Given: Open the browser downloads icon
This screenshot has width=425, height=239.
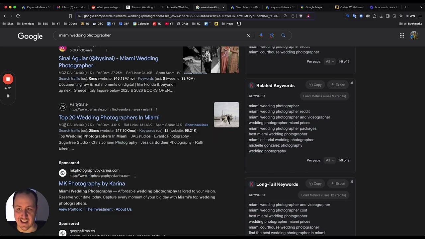Looking at the screenshot, I should pos(381,16).
